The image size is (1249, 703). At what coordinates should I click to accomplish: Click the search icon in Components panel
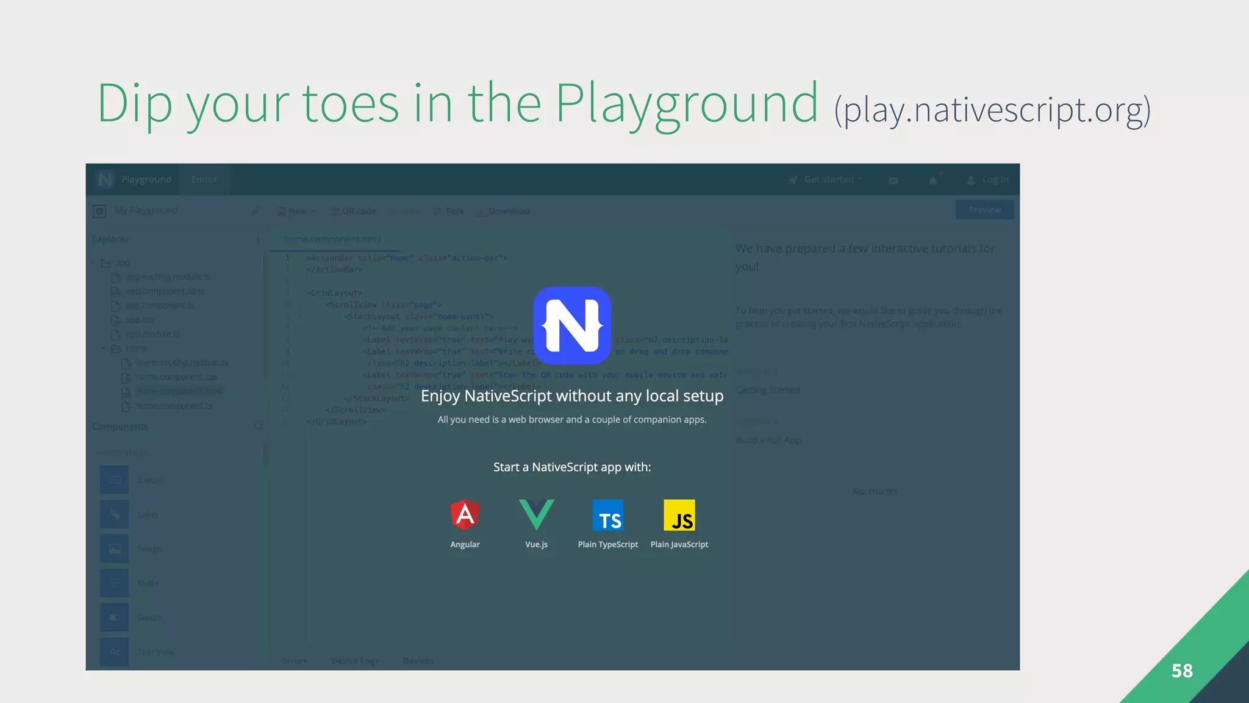[259, 426]
